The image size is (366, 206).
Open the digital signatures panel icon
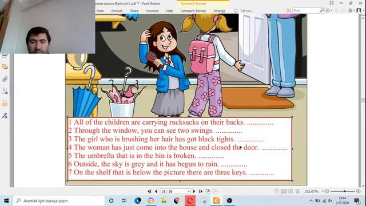[x=5, y=91]
